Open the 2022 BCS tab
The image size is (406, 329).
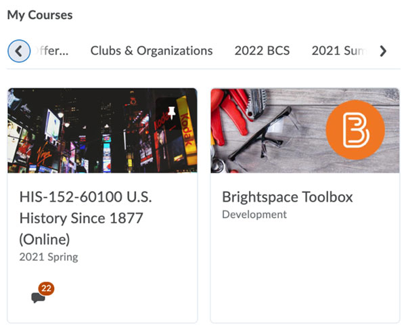click(x=262, y=51)
